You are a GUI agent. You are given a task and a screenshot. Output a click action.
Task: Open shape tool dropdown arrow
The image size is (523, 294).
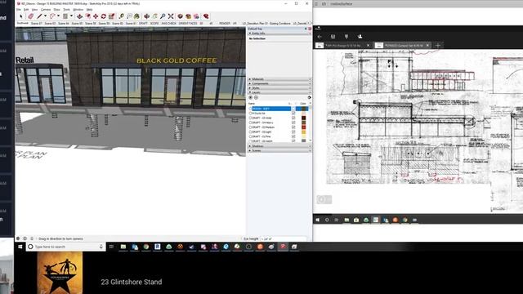(x=71, y=16)
